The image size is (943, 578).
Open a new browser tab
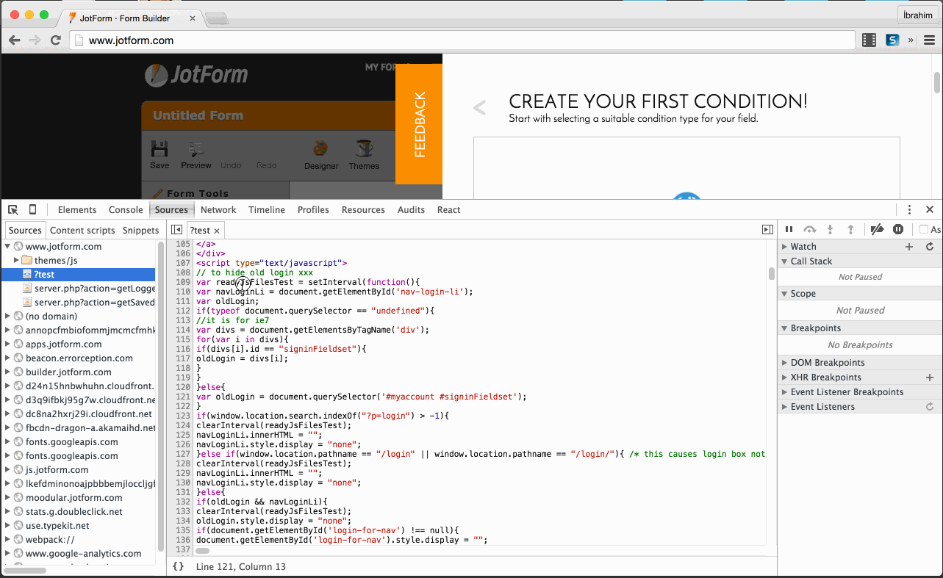[216, 19]
